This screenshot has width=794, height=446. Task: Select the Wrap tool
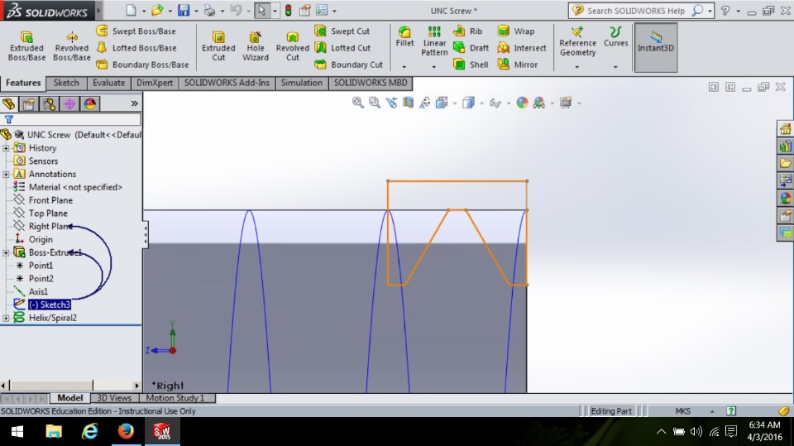tap(515, 31)
